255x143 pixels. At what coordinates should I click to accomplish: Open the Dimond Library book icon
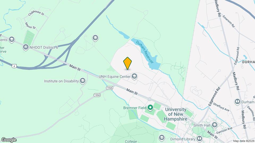pyautogui.click(x=199, y=139)
